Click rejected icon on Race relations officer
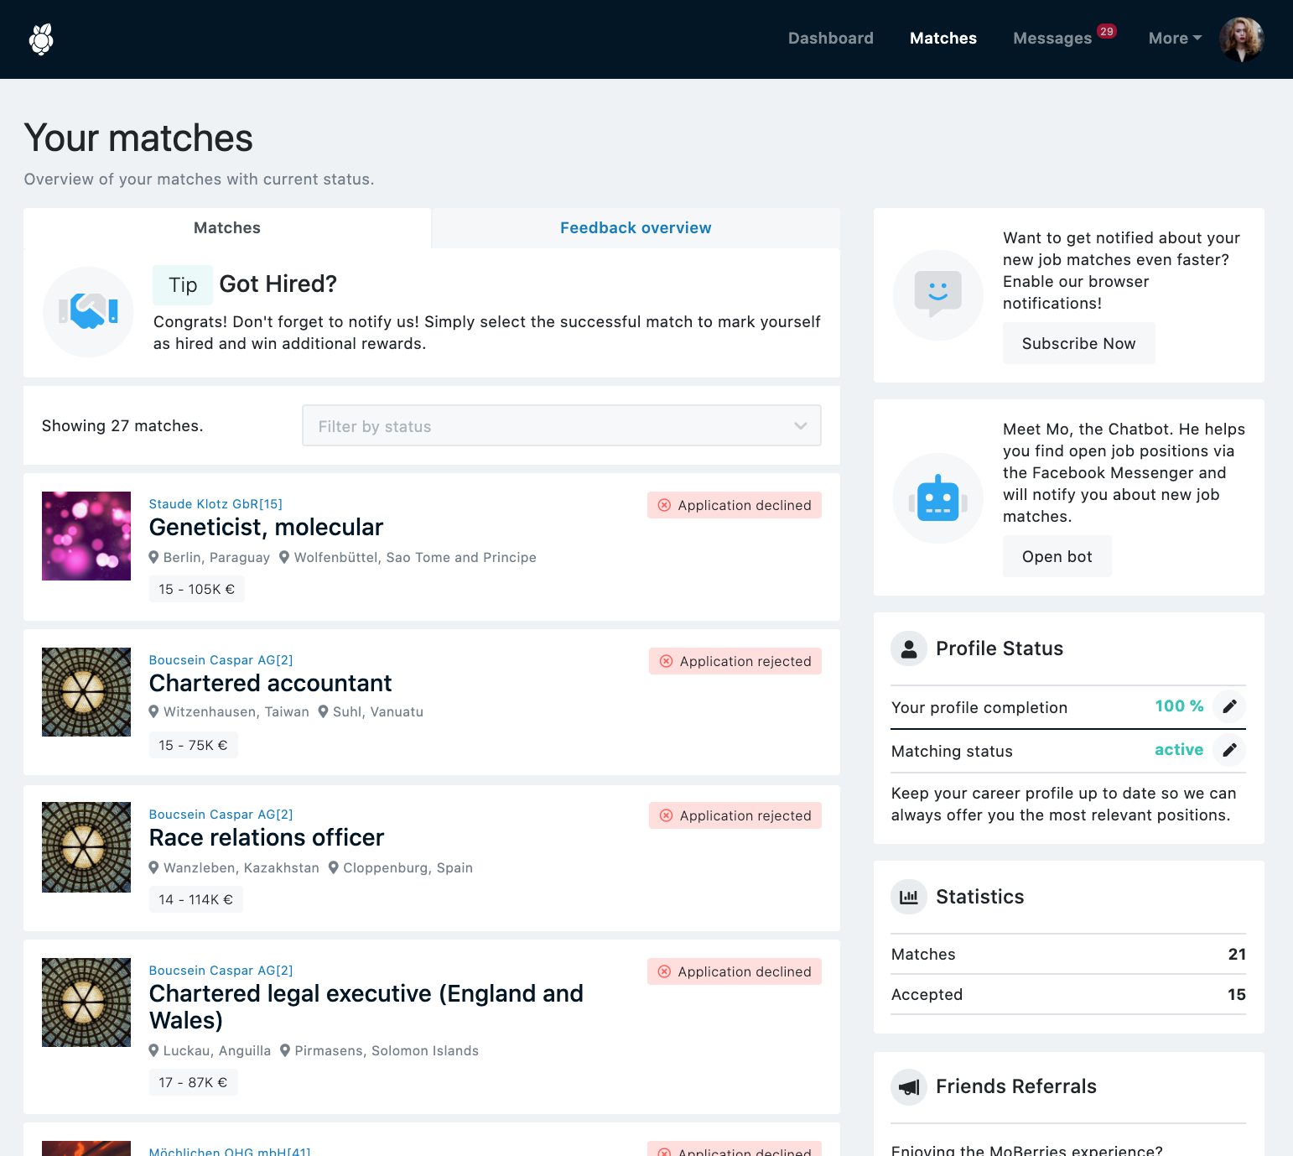Viewport: 1293px width, 1156px height. (666, 815)
